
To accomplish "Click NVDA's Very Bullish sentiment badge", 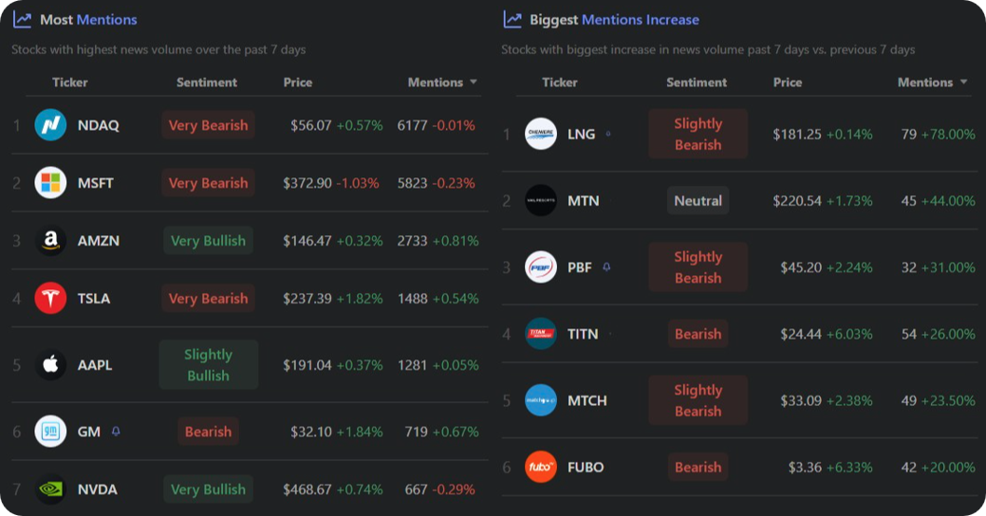I will coord(208,489).
